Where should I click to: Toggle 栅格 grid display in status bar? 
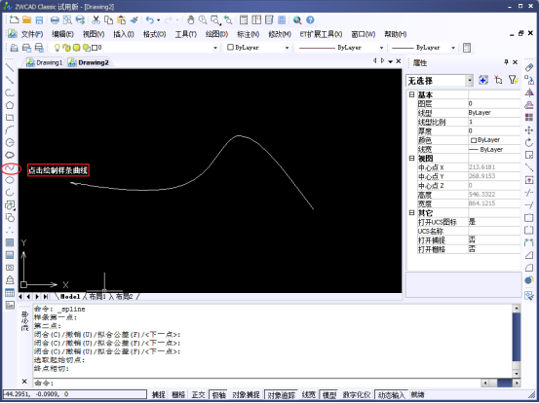tap(178, 395)
